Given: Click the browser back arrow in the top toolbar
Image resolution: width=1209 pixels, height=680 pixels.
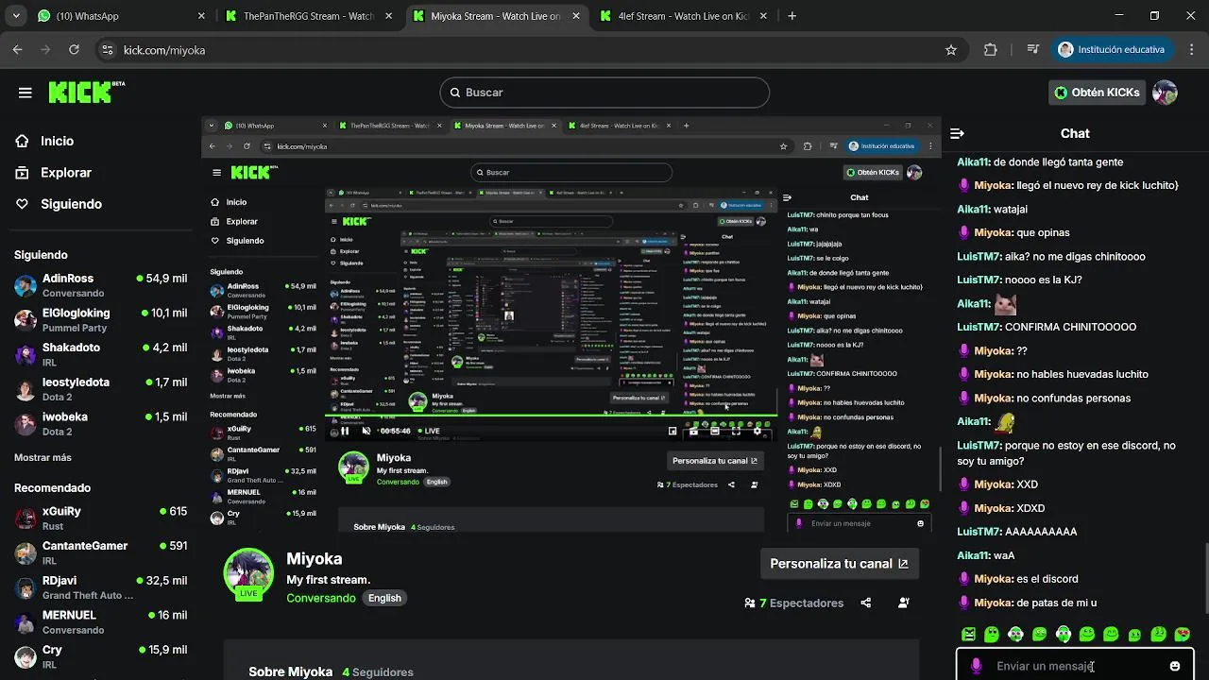Looking at the screenshot, I should (18, 50).
